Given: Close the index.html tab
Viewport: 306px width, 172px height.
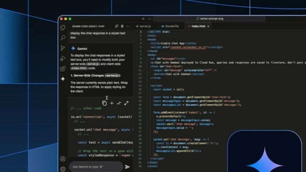Looking at the screenshot, I should pos(208,26).
